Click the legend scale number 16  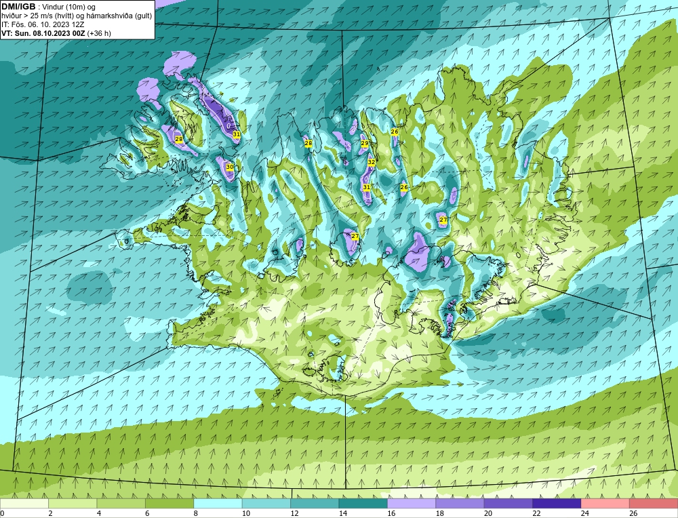coord(390,513)
